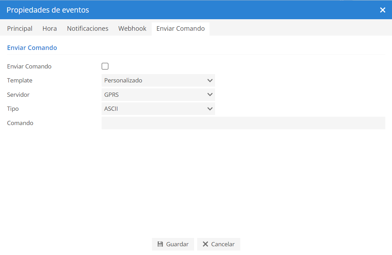Click the Servidor label

(18, 95)
